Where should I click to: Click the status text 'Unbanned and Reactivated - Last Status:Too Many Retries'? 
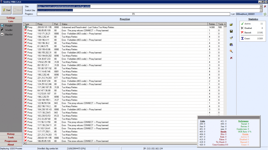88,27
